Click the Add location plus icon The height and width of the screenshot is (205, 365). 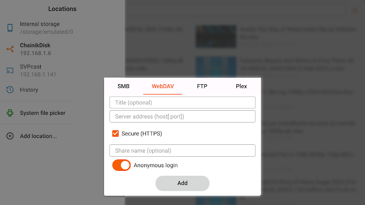pos(10,136)
